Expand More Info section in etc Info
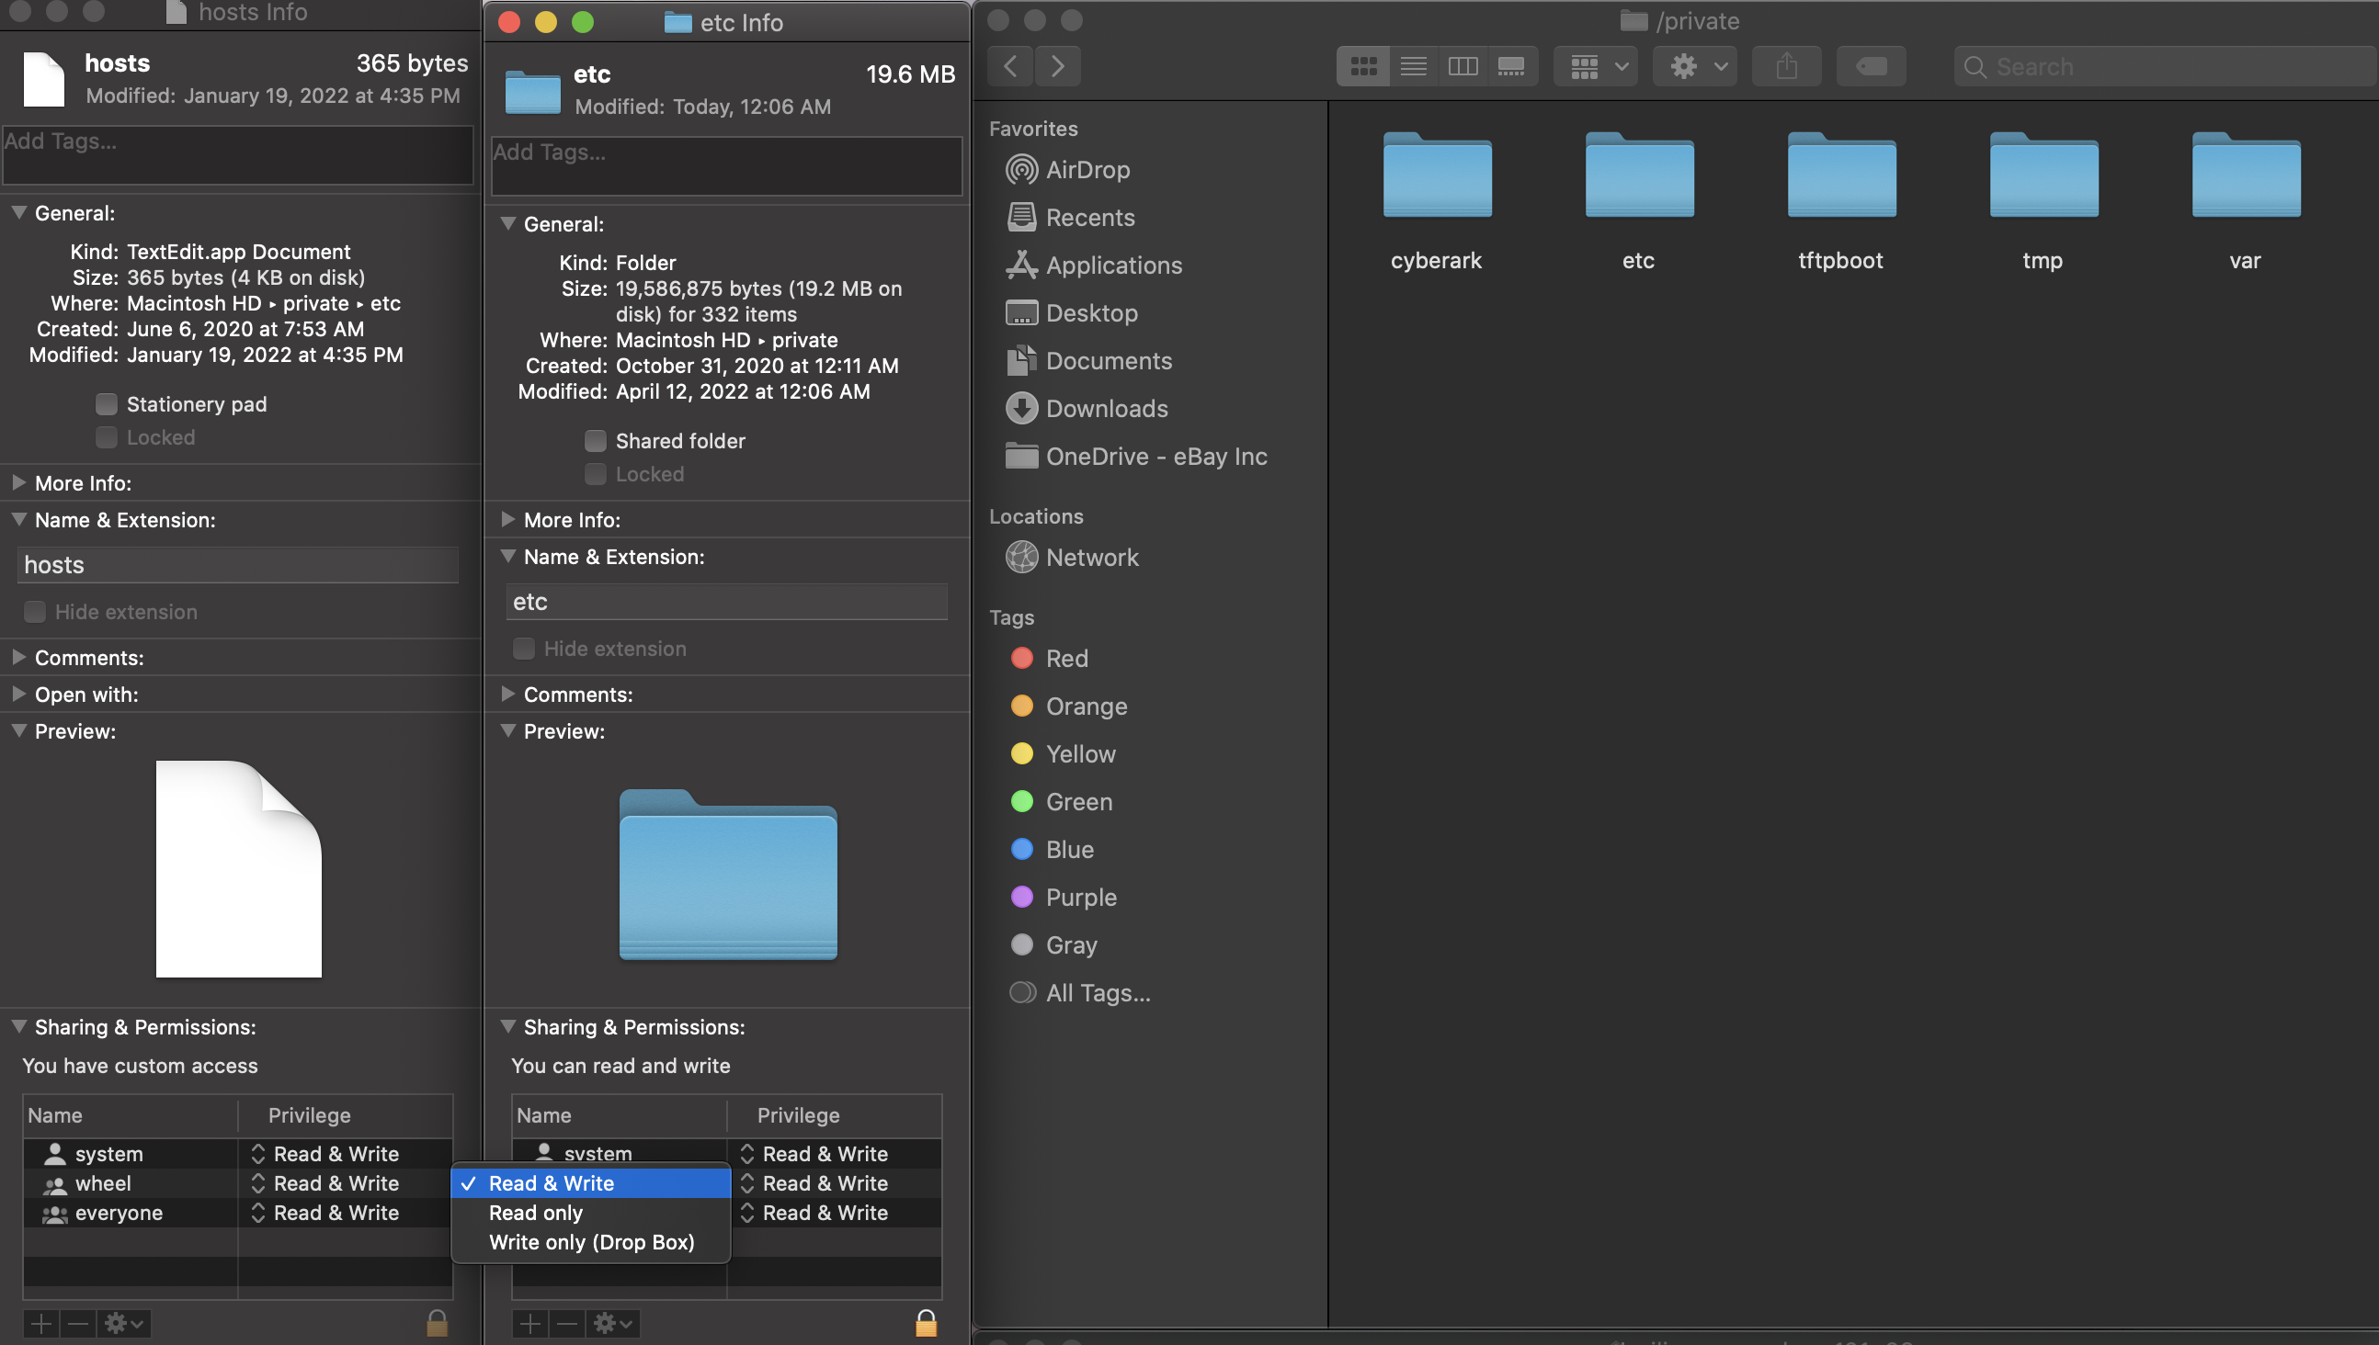The height and width of the screenshot is (1345, 2379). (x=507, y=520)
